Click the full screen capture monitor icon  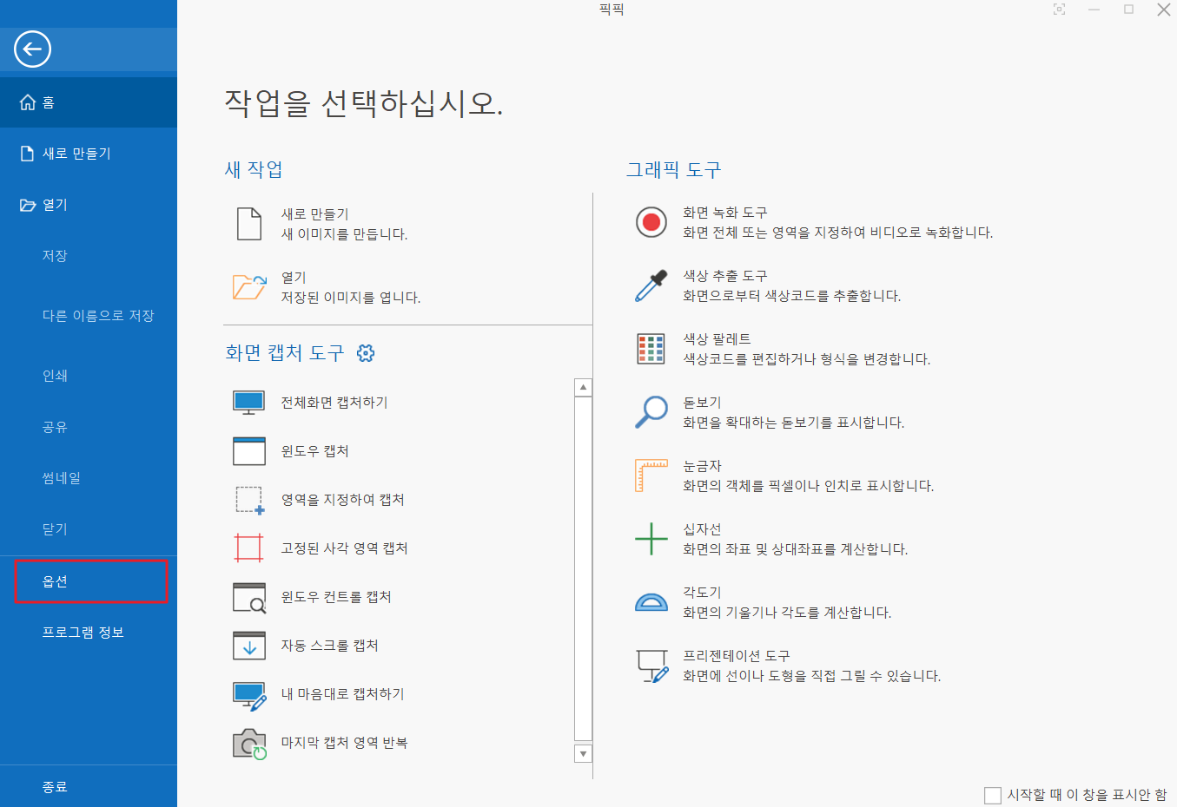coord(249,403)
